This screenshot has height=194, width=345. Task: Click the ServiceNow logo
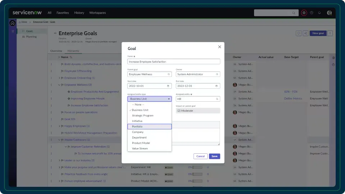[x=27, y=13]
